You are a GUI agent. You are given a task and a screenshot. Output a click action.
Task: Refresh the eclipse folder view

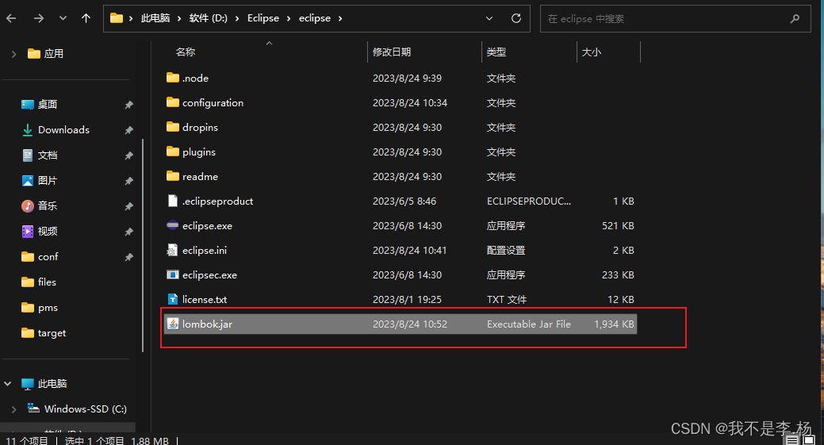coord(516,18)
